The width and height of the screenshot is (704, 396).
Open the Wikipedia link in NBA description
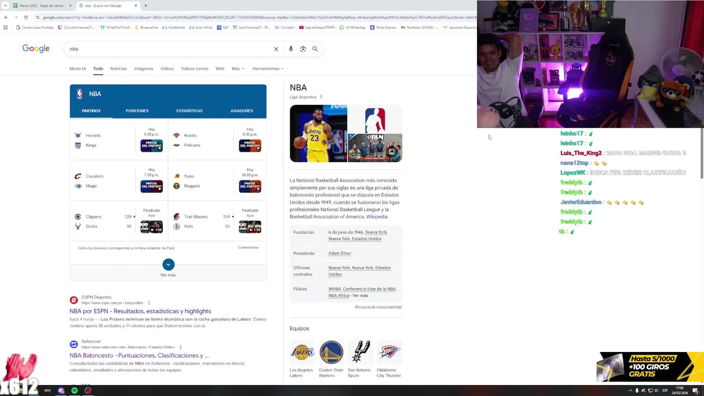pyautogui.click(x=377, y=217)
